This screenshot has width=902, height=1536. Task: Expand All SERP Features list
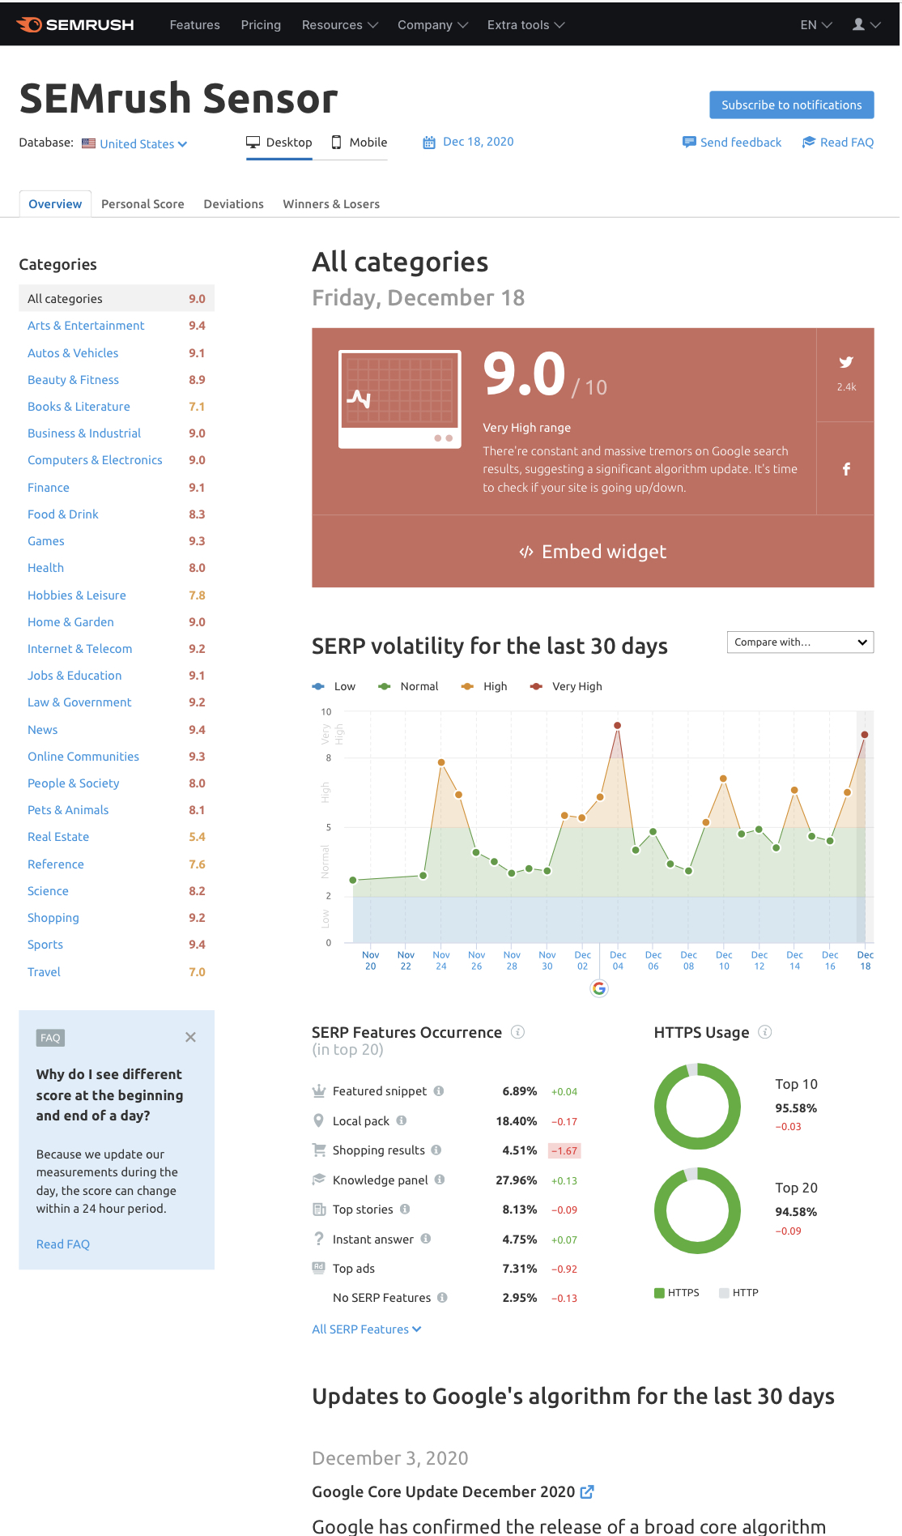pos(367,1329)
